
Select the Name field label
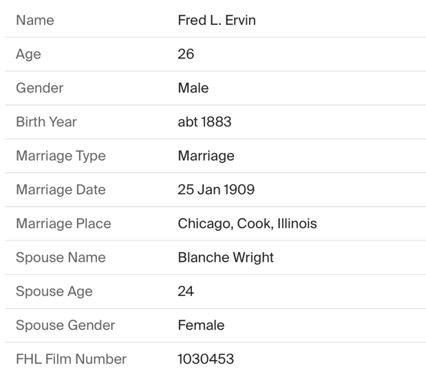[x=34, y=21]
